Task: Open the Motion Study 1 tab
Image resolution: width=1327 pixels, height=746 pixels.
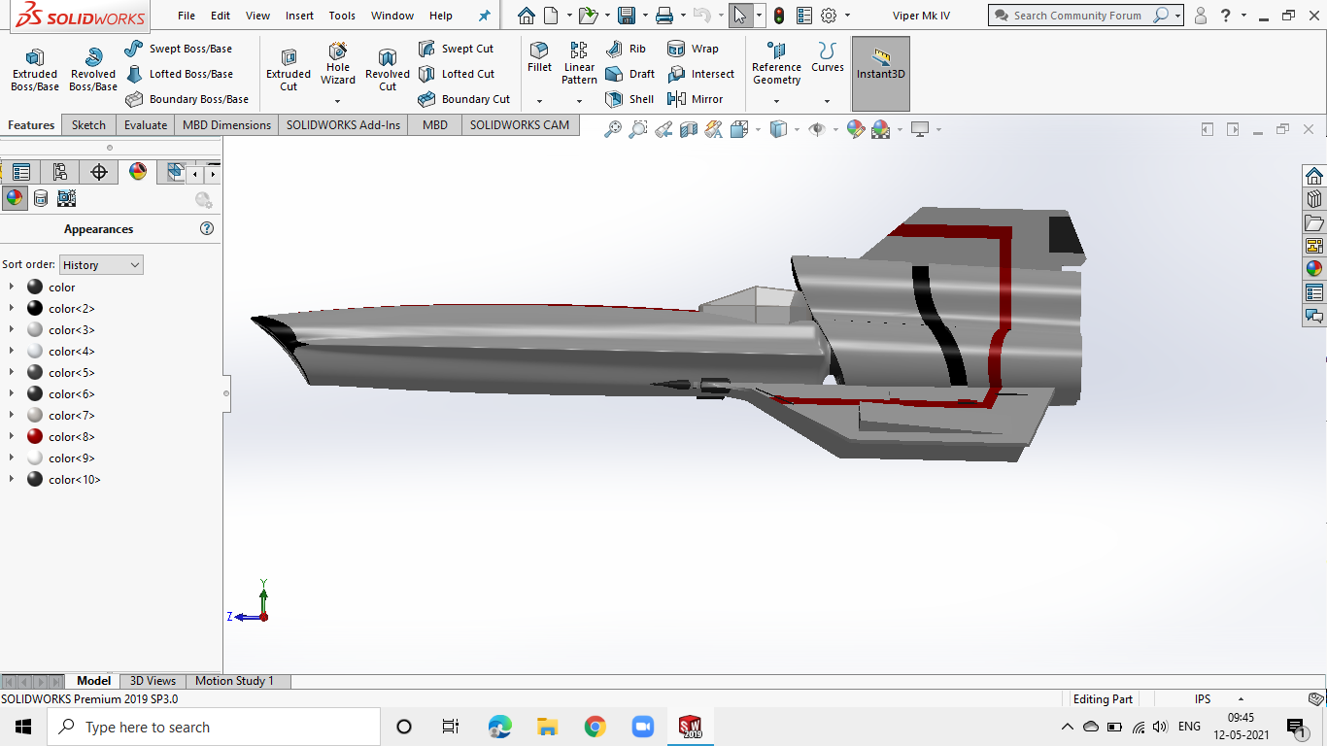Action: pos(234,681)
